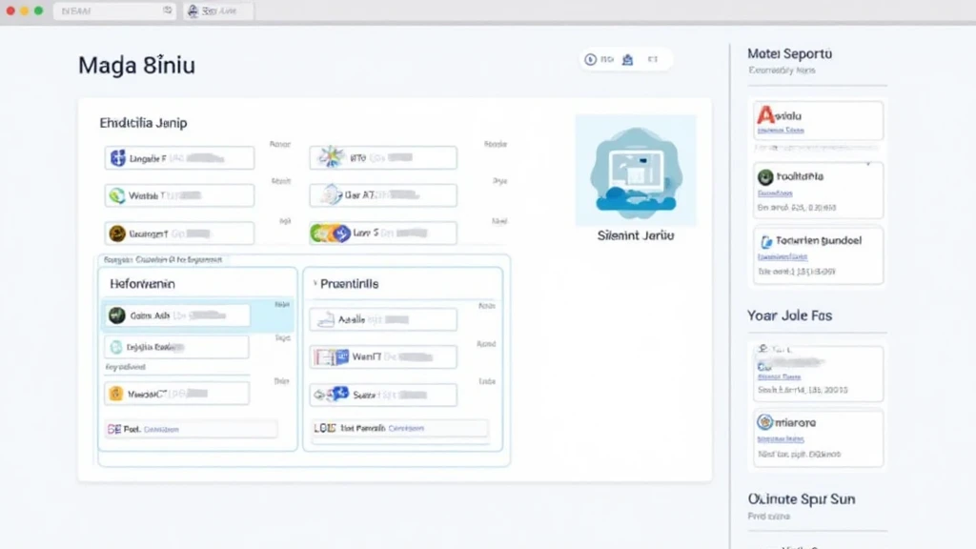
Task: Click the starburst icon in the BTO row
Action: [x=331, y=157]
